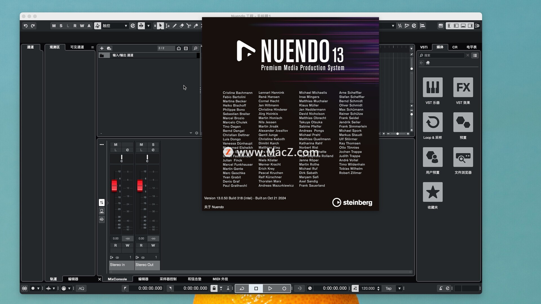The height and width of the screenshot is (304, 541).
Task: Open 可见通道 tab options menu icon
Action: [x=92, y=47]
